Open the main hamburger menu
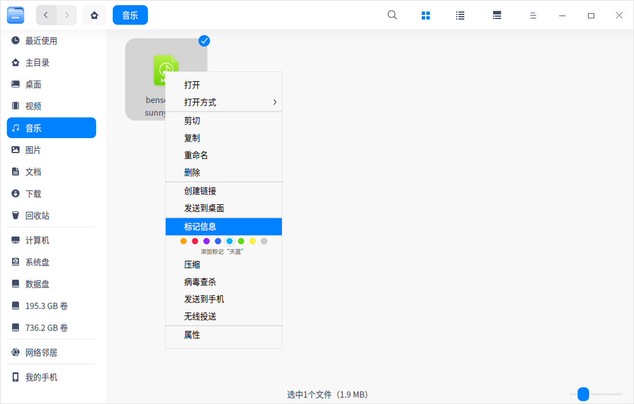634x404 pixels. (x=533, y=16)
